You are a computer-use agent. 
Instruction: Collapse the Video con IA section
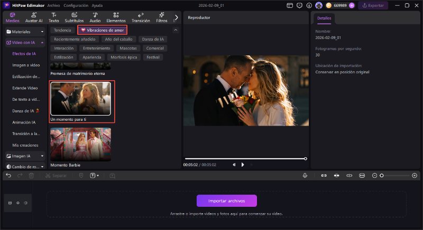[x=25, y=43]
